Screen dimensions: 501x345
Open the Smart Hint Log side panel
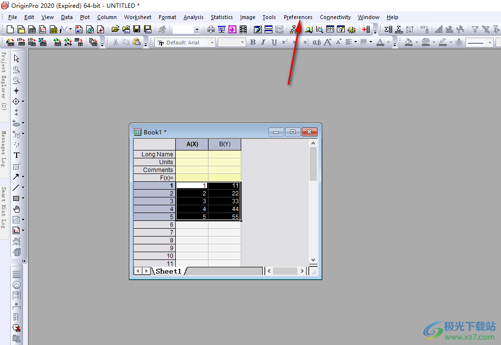4,208
